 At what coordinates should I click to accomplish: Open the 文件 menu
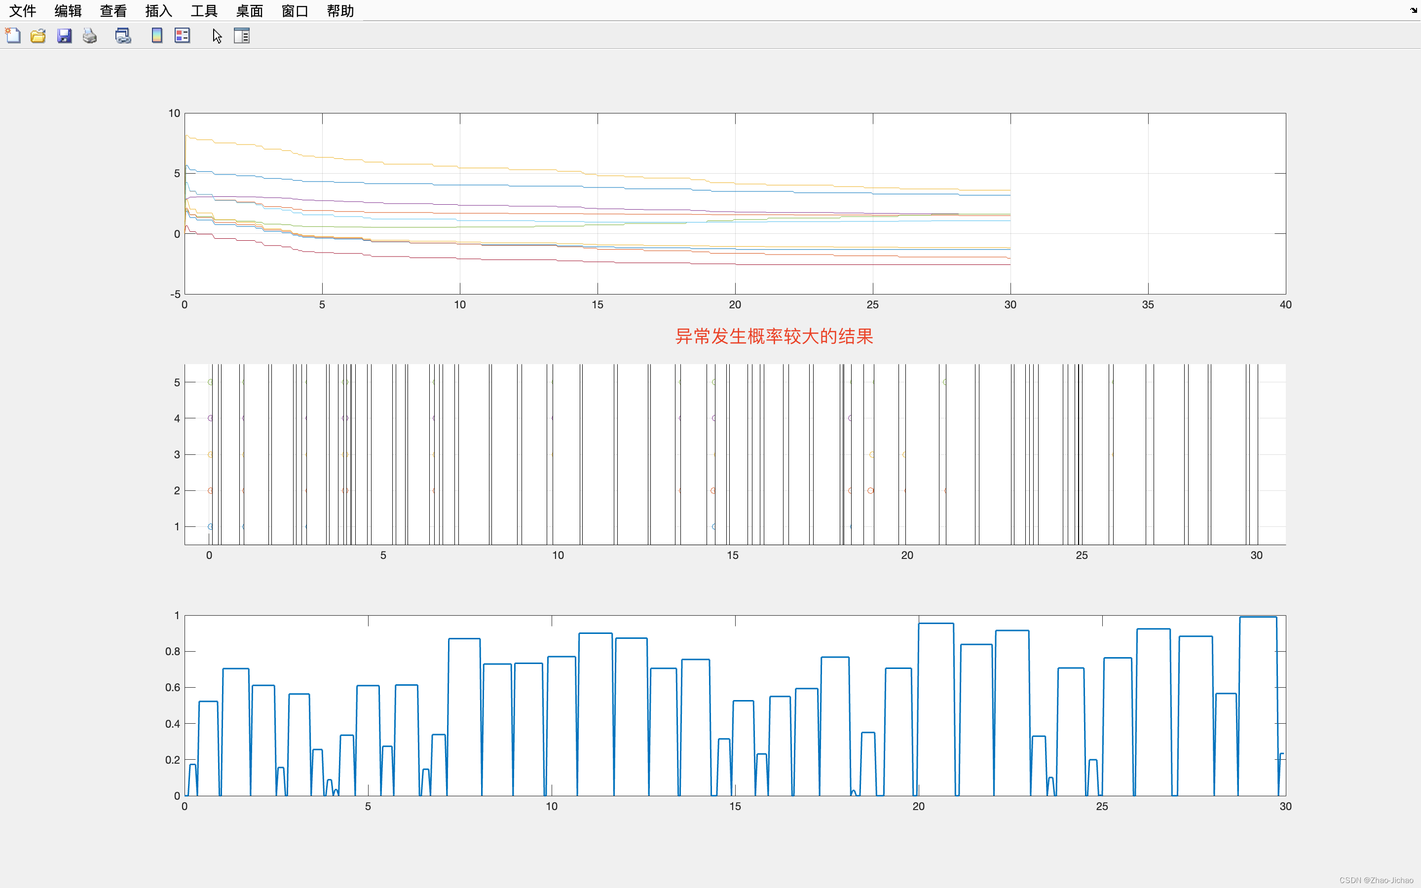22,10
